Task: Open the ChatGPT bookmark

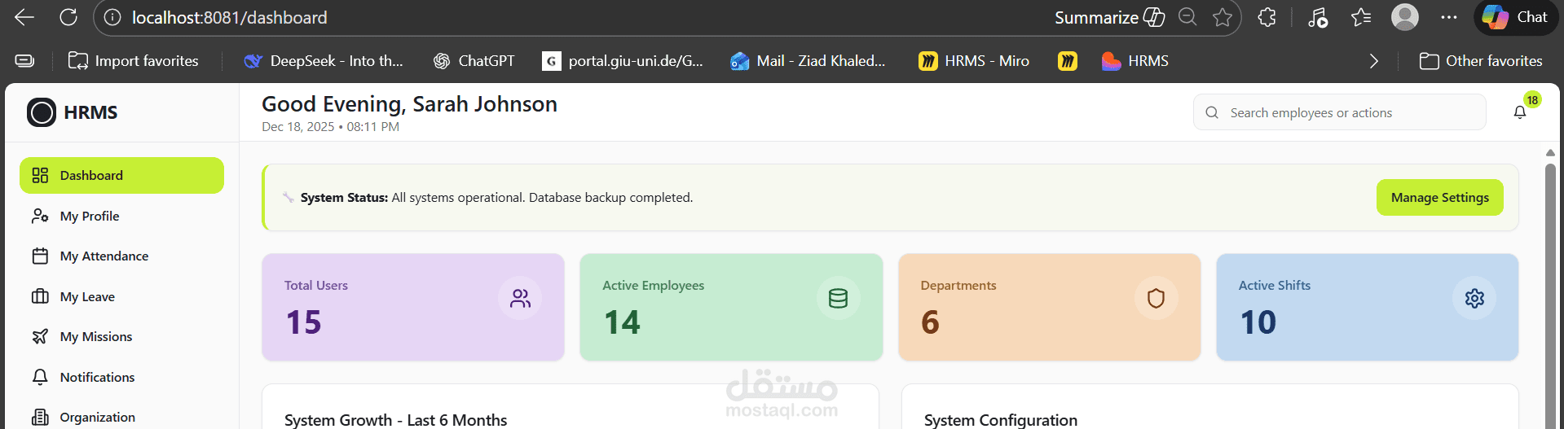Action: (x=474, y=61)
